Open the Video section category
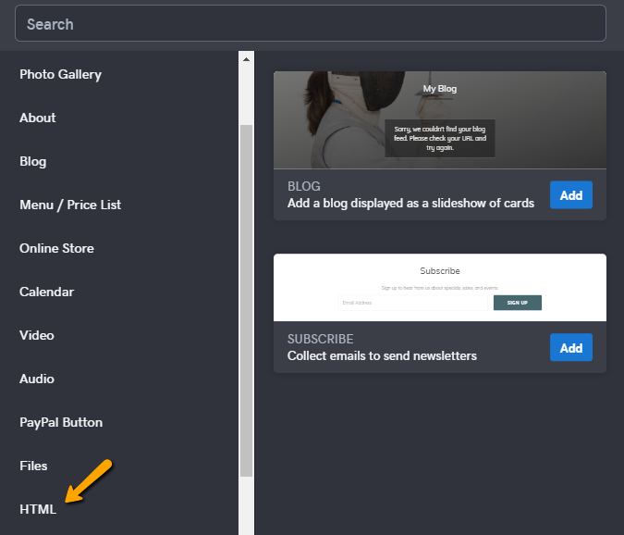This screenshot has width=624, height=535. pyautogui.click(x=37, y=335)
